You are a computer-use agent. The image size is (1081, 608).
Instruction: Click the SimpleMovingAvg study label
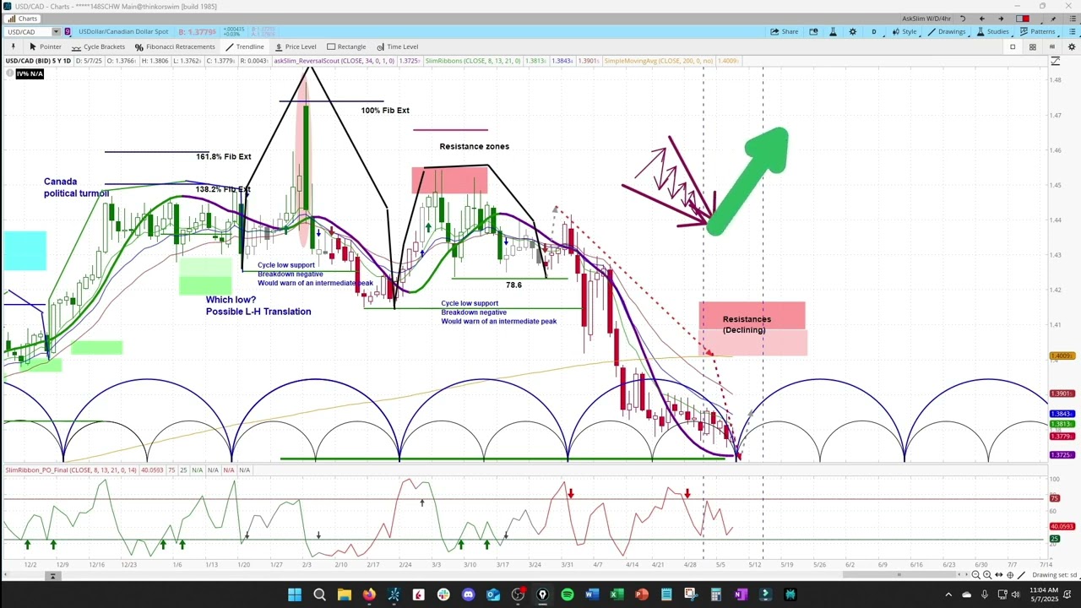[x=659, y=61]
